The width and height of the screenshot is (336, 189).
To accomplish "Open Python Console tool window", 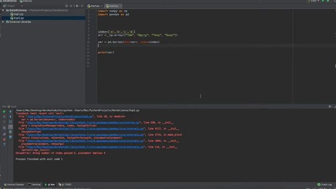I will (x=14, y=184).
